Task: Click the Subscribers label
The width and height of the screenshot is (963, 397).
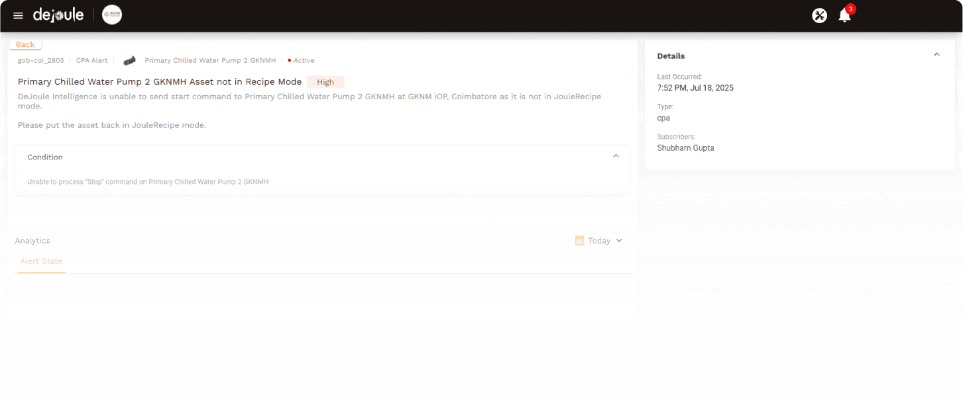Action: [x=676, y=137]
